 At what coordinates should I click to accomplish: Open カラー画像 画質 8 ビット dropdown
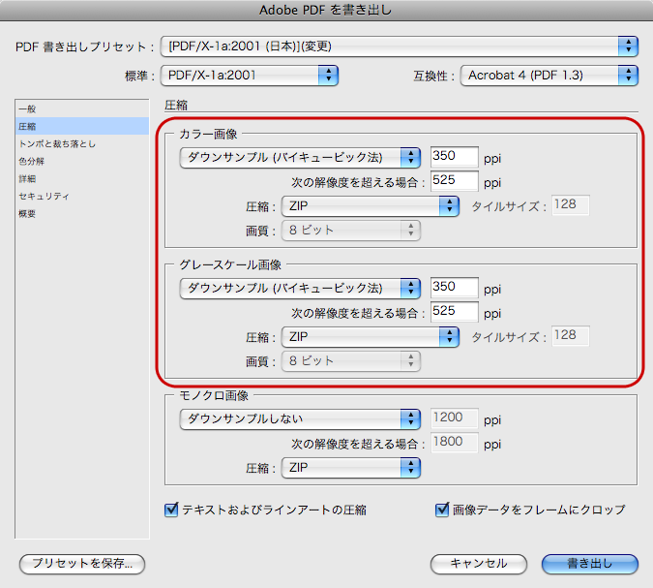(351, 231)
